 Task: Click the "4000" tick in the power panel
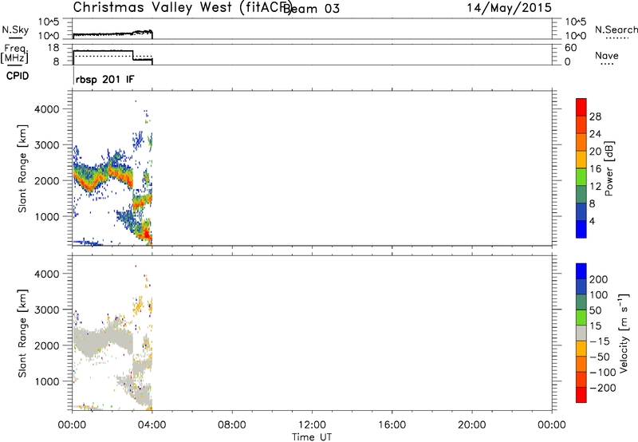47,109
